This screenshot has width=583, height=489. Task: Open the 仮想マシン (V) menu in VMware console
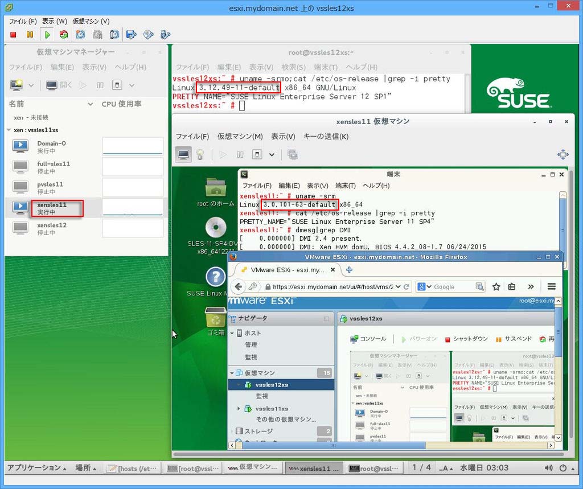(91, 21)
